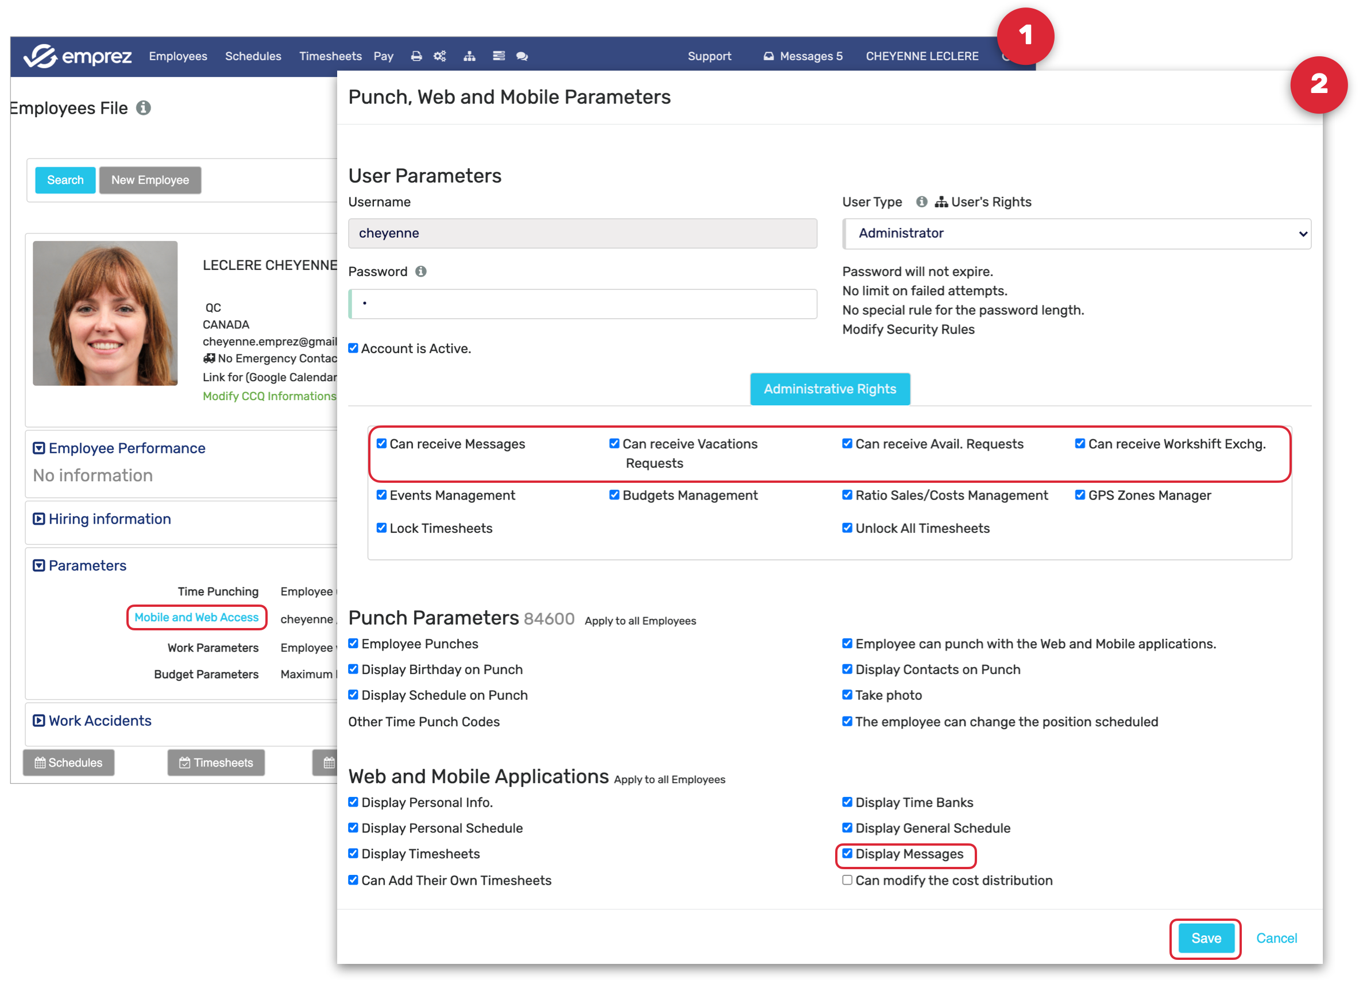Open the User Type Administrator dropdown
The height and width of the screenshot is (984, 1359).
pyautogui.click(x=1077, y=234)
